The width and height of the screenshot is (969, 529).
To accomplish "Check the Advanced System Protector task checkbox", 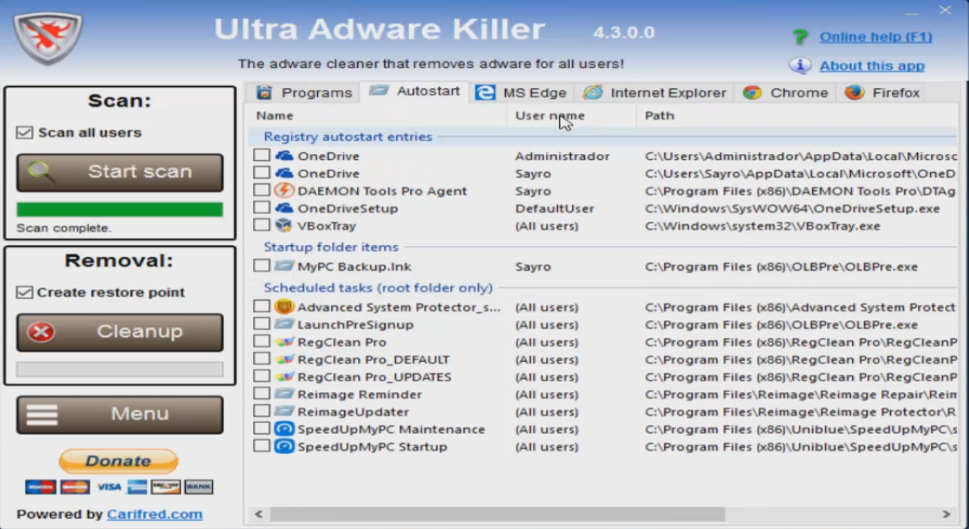I will click(261, 307).
